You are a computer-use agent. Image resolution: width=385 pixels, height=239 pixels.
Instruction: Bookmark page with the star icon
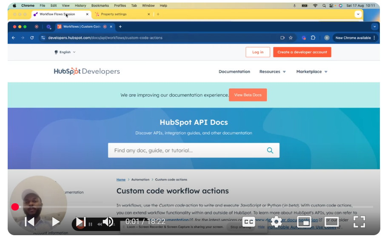(x=291, y=38)
